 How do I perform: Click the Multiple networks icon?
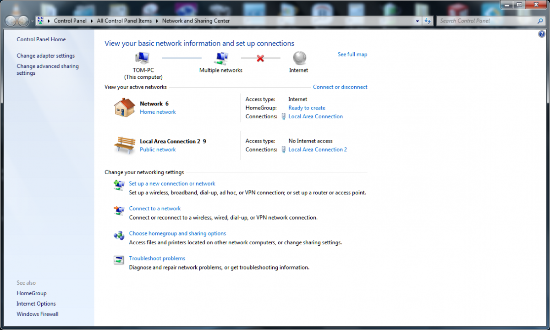coord(221,58)
